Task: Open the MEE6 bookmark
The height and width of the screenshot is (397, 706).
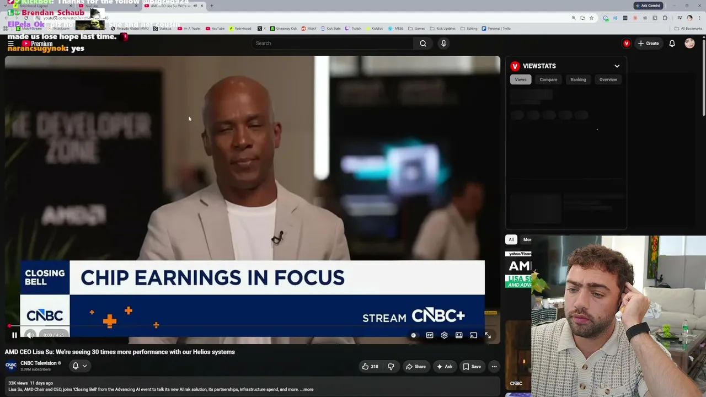Action: [x=395, y=29]
